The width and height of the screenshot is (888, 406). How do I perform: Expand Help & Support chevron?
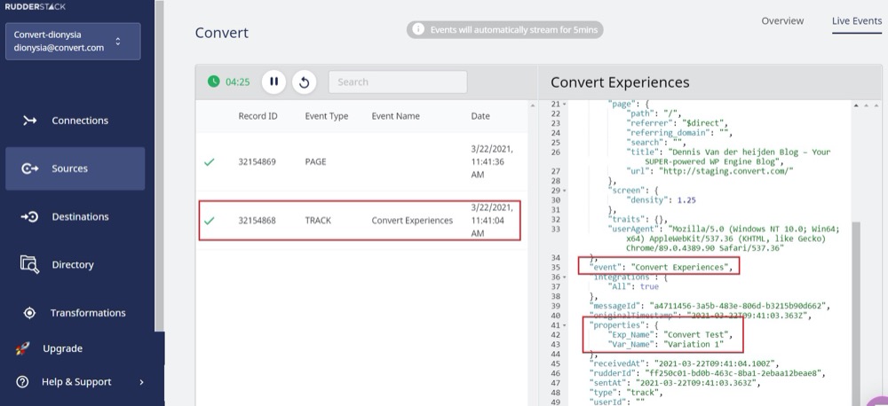click(x=141, y=382)
